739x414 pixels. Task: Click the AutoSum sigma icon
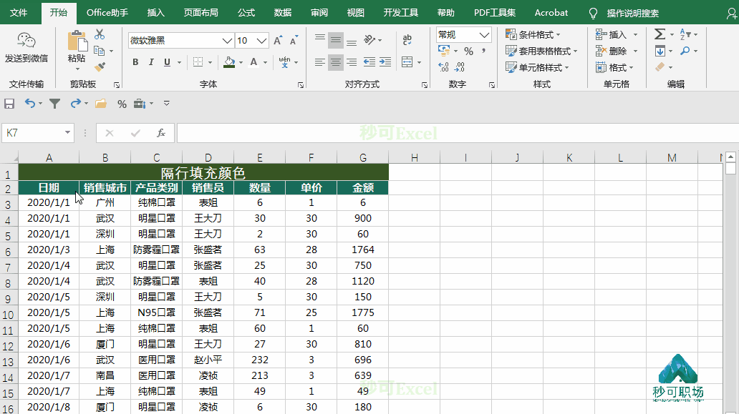[x=660, y=34]
